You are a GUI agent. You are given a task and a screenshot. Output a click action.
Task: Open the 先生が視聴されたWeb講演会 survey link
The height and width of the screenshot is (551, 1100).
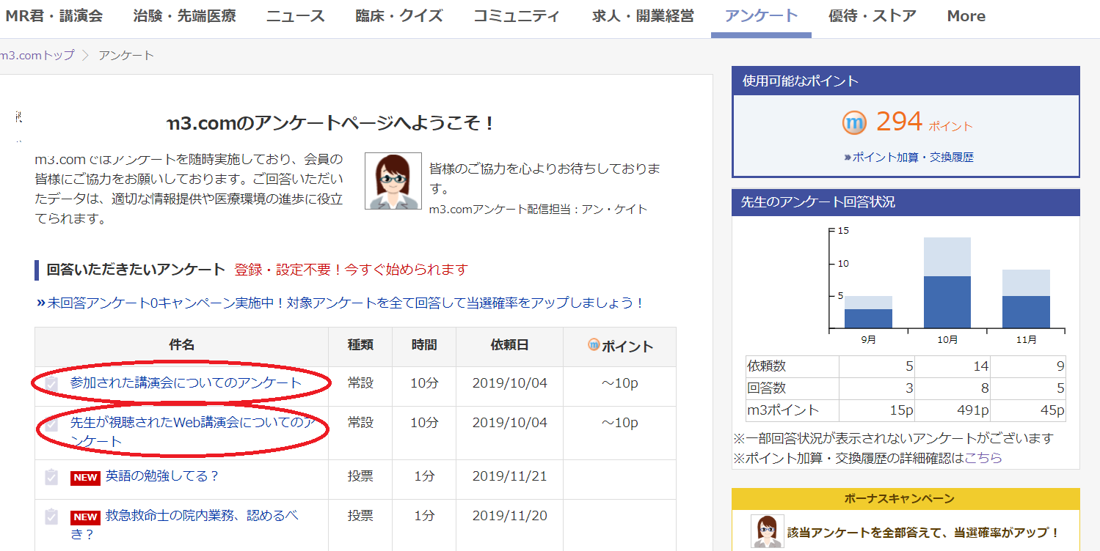[192, 432]
